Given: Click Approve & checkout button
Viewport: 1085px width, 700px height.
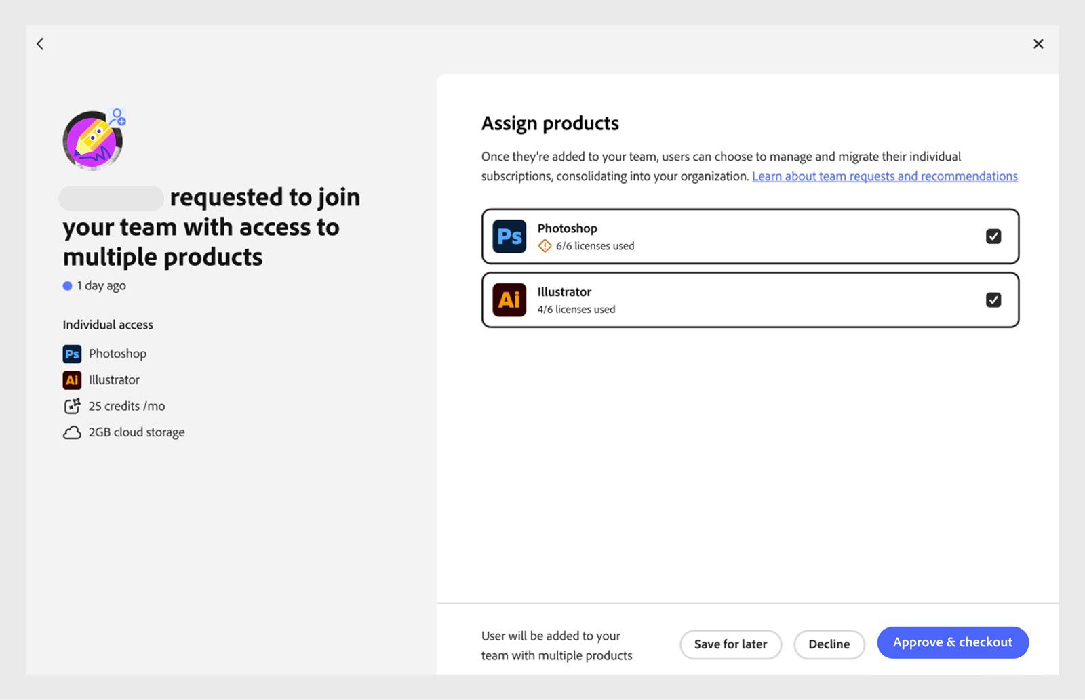Looking at the screenshot, I should point(952,642).
